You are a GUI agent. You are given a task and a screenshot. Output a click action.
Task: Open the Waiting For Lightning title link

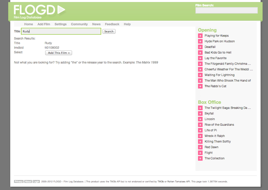219,75
